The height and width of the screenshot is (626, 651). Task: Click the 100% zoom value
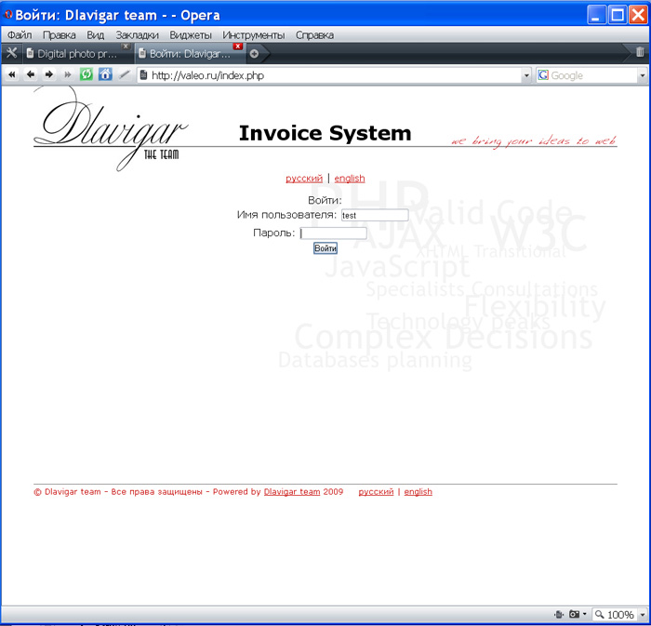[x=620, y=615]
